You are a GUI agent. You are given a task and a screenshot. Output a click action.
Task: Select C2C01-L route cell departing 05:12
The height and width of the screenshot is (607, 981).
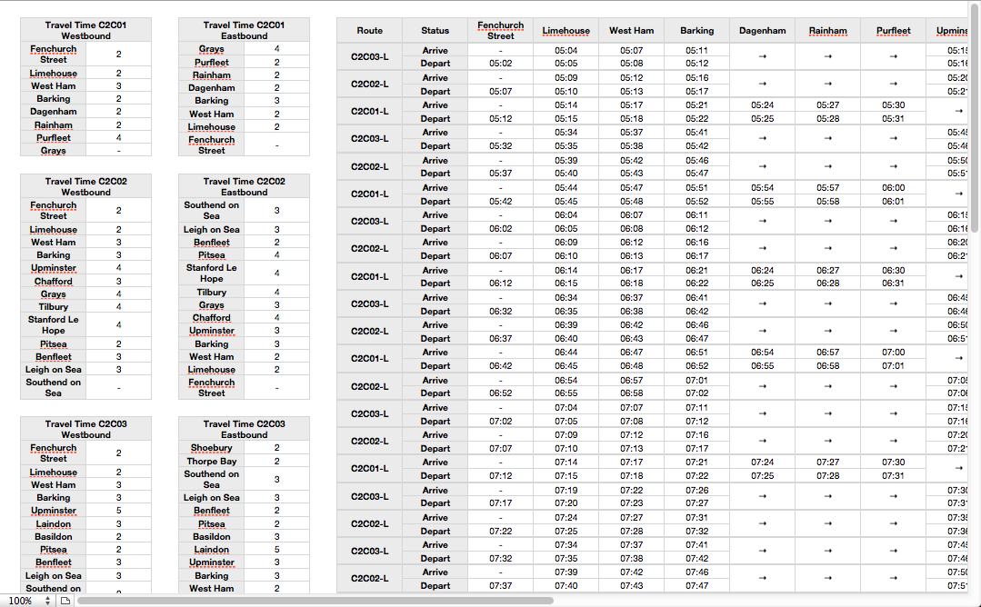369,111
